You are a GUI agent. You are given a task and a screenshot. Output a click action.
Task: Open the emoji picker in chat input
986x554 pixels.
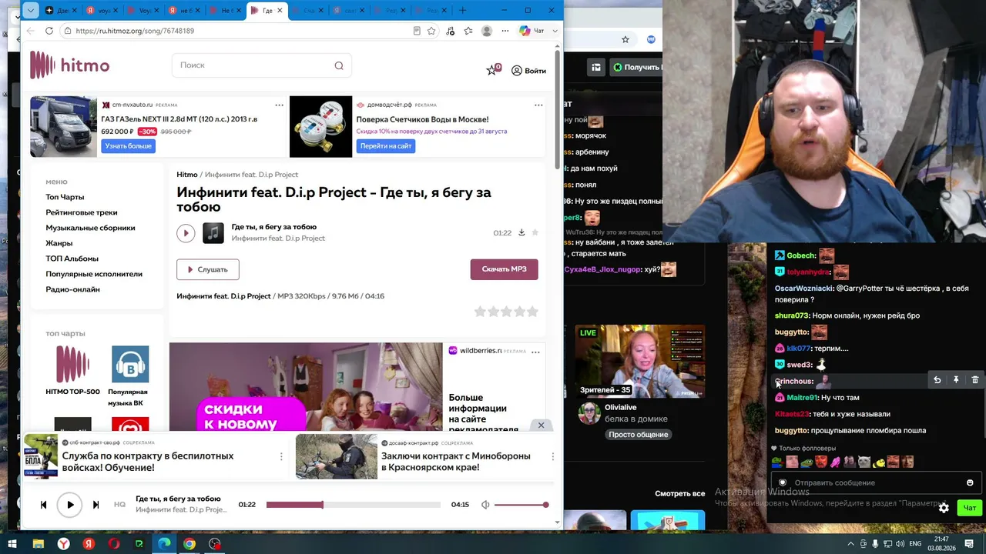coord(970,482)
